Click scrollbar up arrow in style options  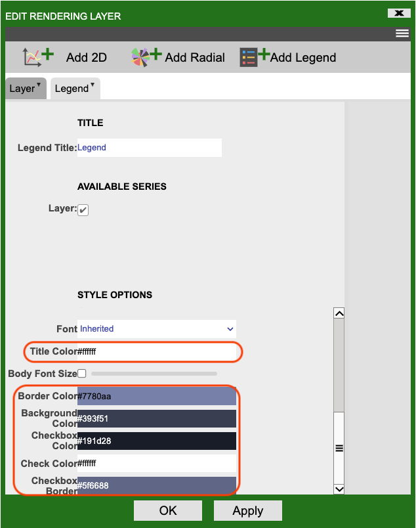[x=339, y=313]
